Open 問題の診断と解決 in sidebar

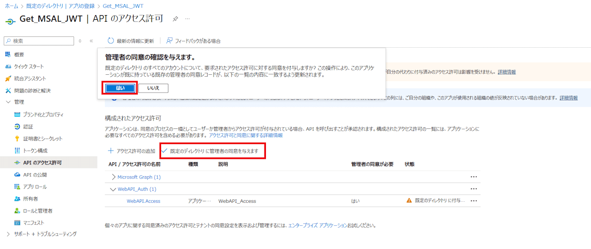pos(32,91)
